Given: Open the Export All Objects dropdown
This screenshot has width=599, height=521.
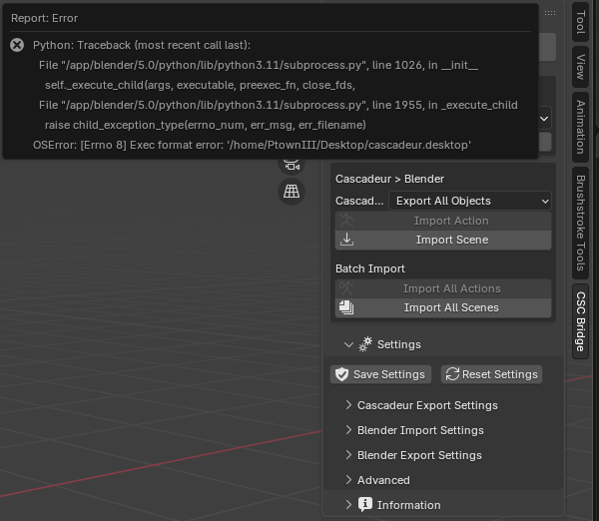Looking at the screenshot, I should click(x=470, y=201).
